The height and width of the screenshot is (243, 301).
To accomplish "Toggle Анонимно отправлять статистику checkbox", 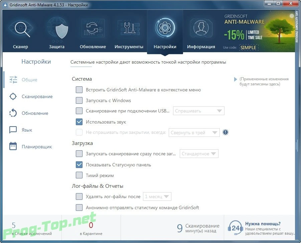I will tap(79, 208).
